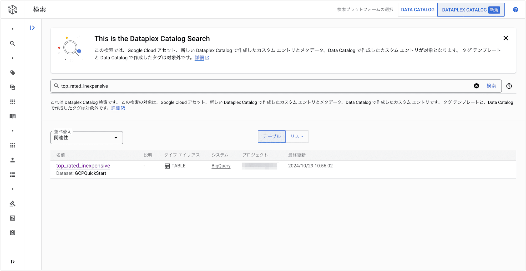
Task: Open the 詳細 link below the search box
Action: pyautogui.click(x=118, y=108)
